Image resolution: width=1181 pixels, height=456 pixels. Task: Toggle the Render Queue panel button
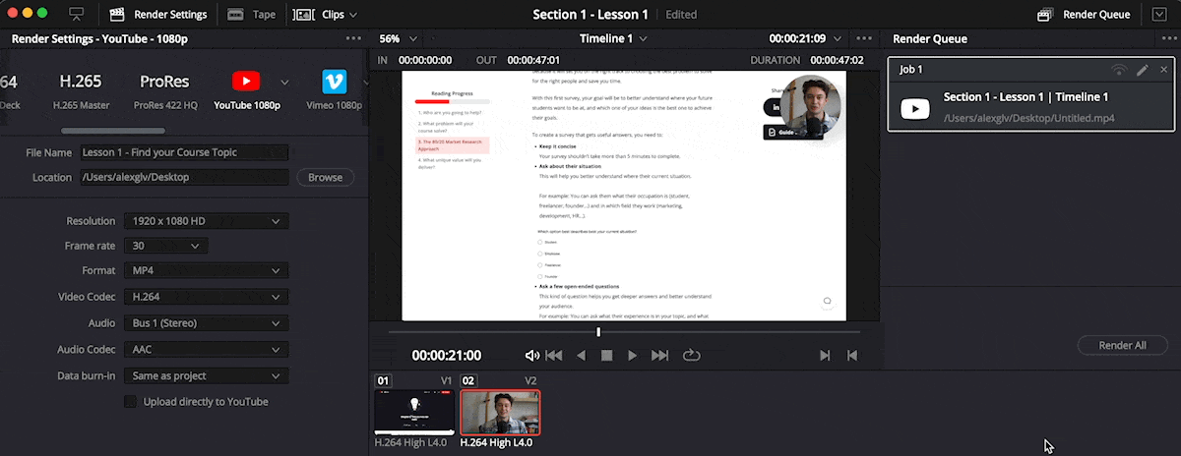1085,15
